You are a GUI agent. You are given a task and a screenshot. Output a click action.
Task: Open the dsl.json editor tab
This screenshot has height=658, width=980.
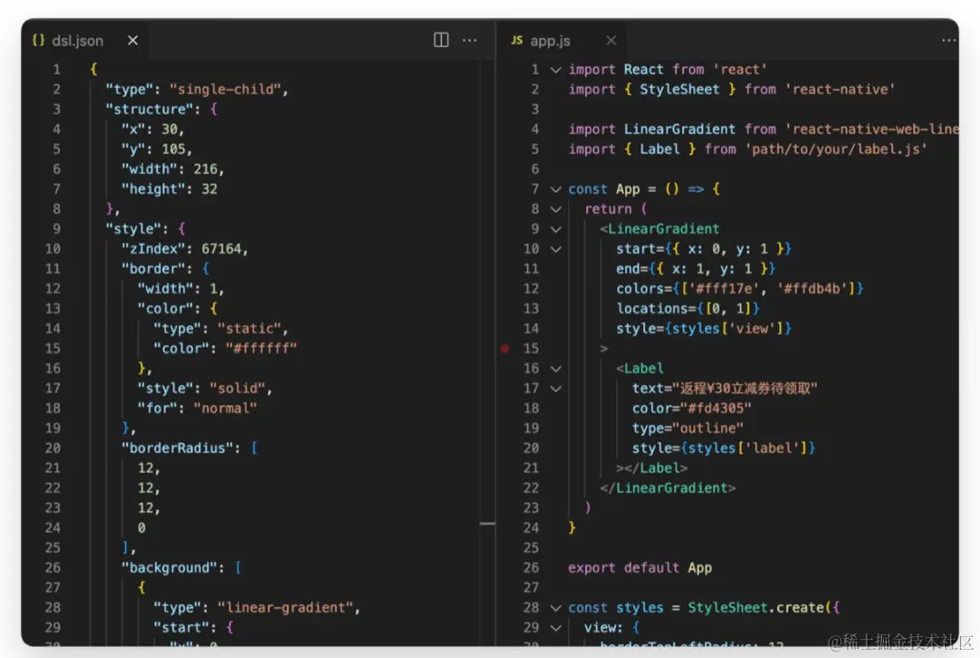click(x=84, y=41)
